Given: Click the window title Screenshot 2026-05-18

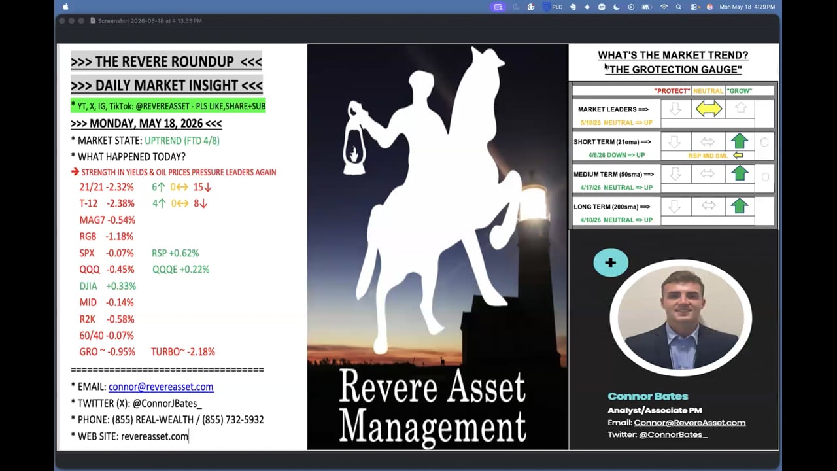Looking at the screenshot, I should tap(150, 21).
